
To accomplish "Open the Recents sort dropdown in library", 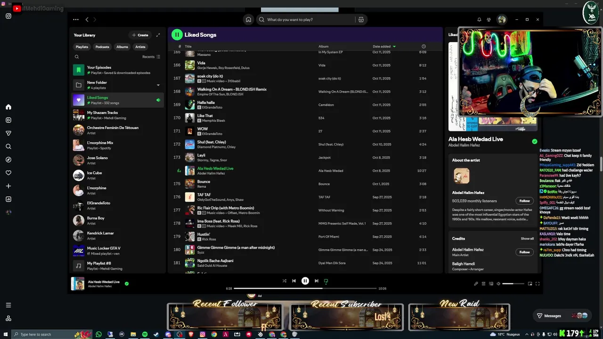I will (151, 57).
